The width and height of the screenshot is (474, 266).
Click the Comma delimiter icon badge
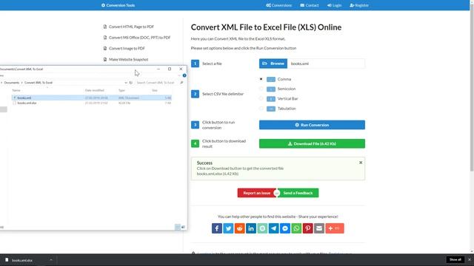coord(271,79)
